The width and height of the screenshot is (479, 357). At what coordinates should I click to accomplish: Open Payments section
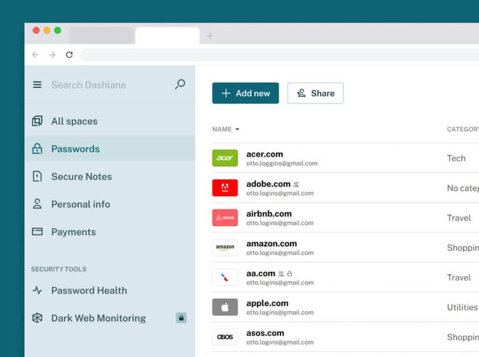point(110,232)
